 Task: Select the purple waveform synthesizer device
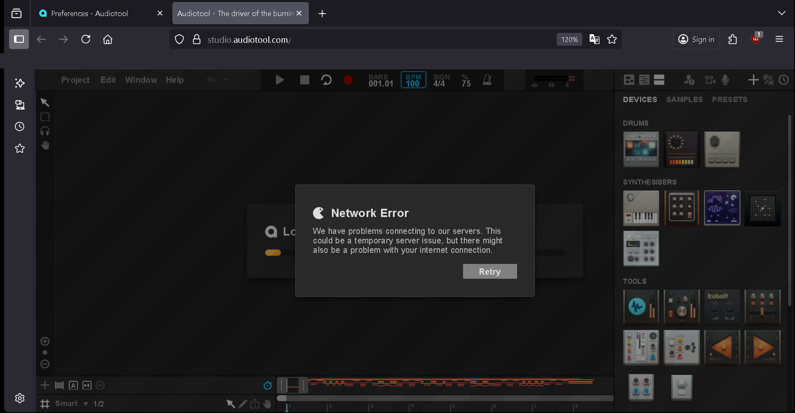coord(722,208)
